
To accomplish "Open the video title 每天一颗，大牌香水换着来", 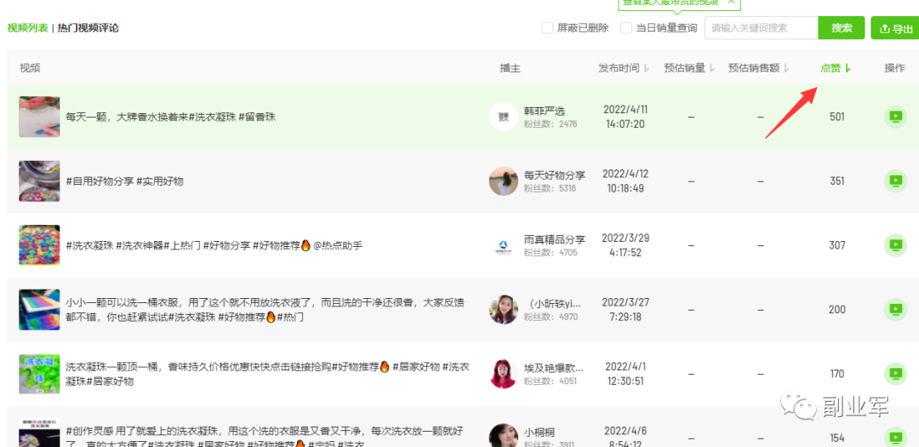I will coord(170,117).
